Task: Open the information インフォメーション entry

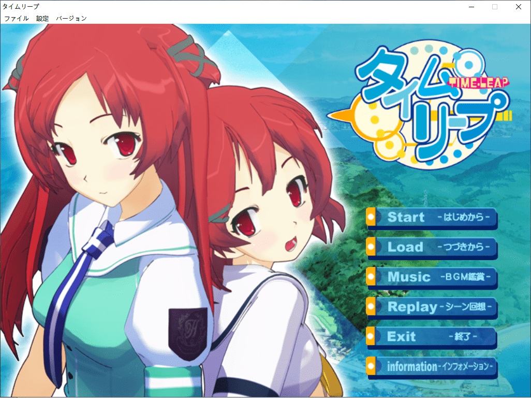Action: pos(432,367)
